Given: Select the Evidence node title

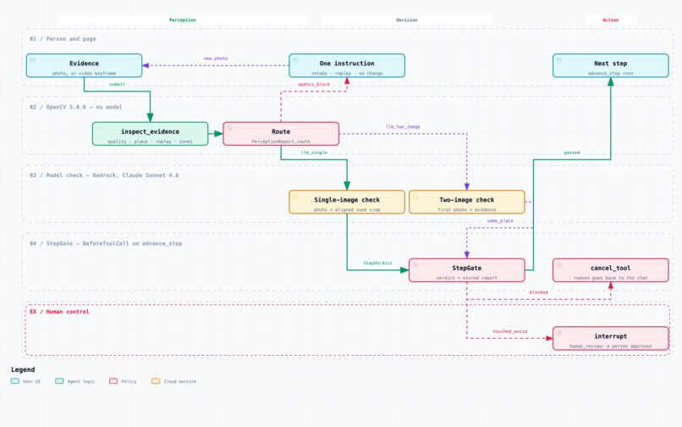Looking at the screenshot, I should click(84, 64).
